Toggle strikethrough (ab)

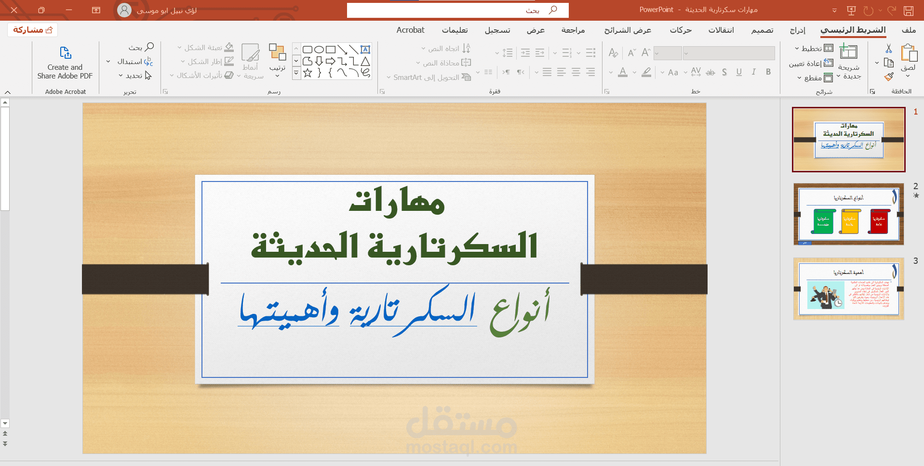pyautogui.click(x=710, y=72)
